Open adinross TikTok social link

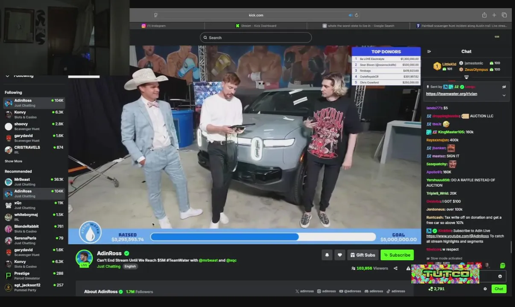tap(395, 291)
